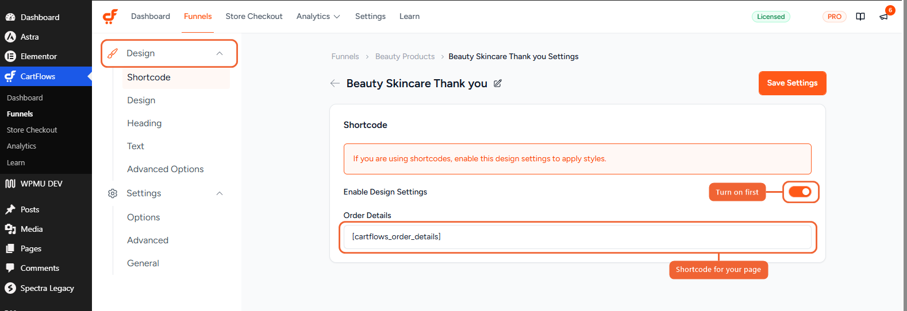Click the Settings gear icon in the panel
Viewport: 907px width, 311px height.
(113, 193)
